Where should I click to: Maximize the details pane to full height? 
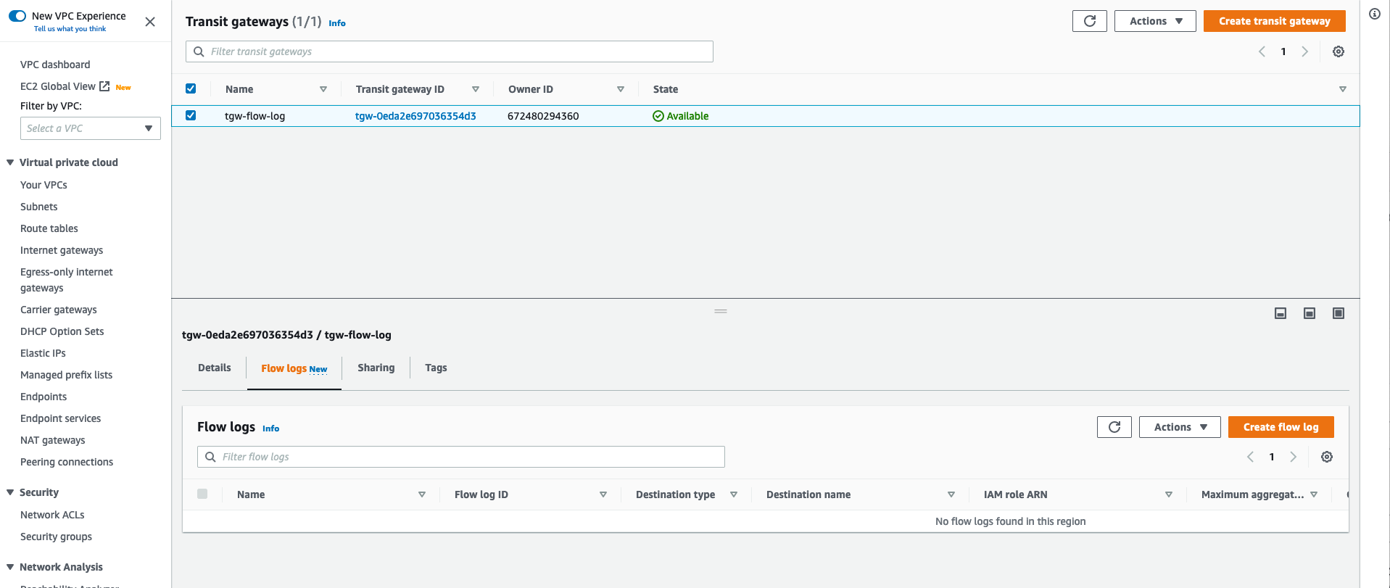1339,313
